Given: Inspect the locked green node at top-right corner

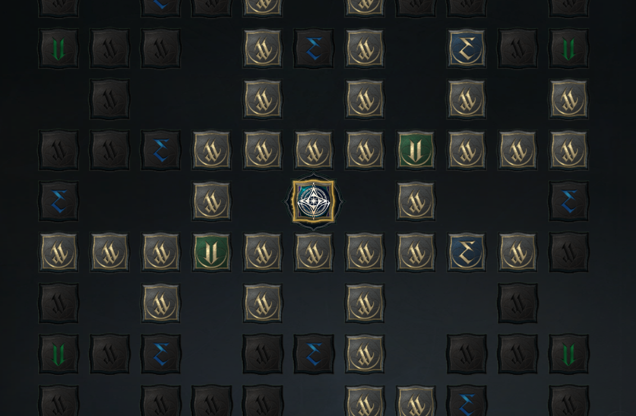Looking at the screenshot, I should [x=569, y=48].
